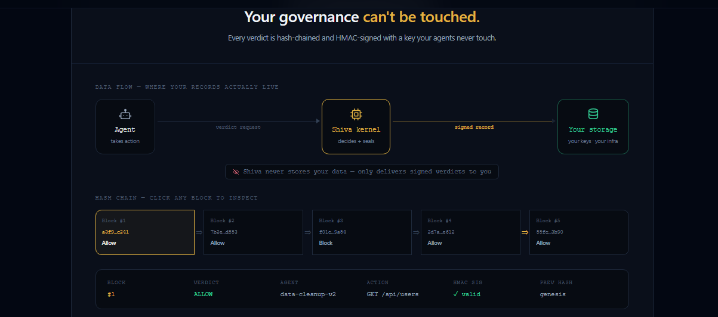Click the Shiva never stores your data notice

point(362,172)
